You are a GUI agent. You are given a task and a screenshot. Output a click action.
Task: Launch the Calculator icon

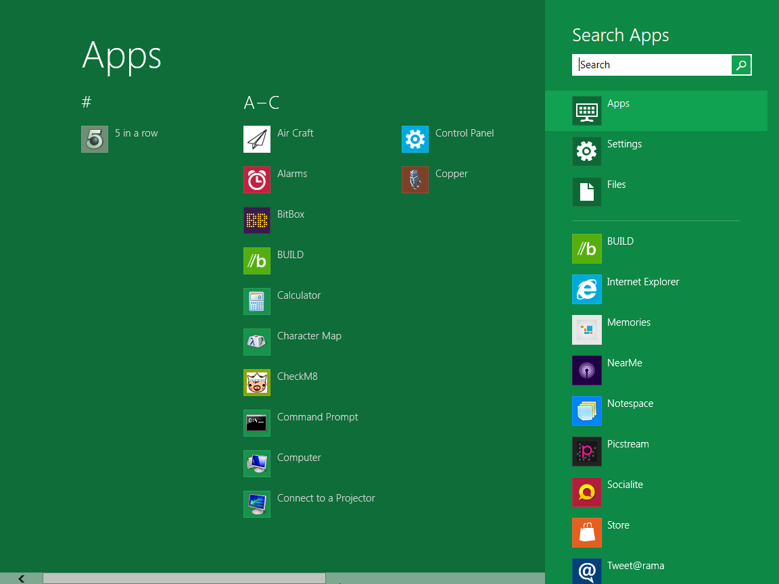click(257, 301)
